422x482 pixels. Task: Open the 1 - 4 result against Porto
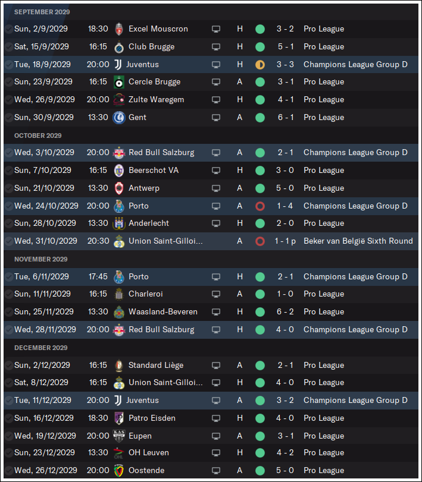285,206
